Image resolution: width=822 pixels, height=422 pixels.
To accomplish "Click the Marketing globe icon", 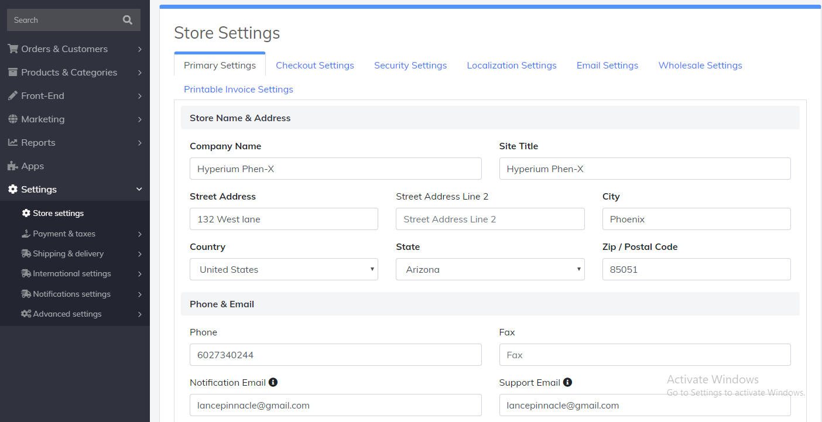I will click(13, 119).
